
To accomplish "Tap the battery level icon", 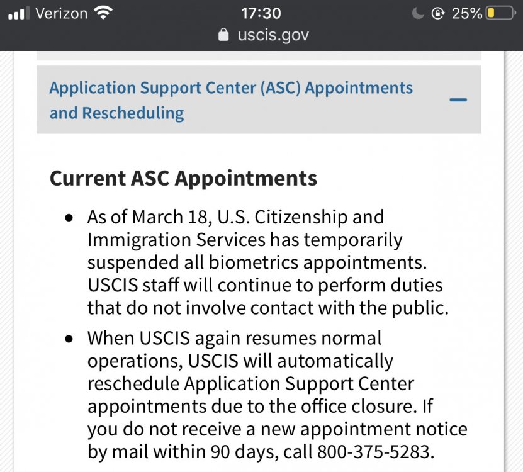I will [x=501, y=13].
